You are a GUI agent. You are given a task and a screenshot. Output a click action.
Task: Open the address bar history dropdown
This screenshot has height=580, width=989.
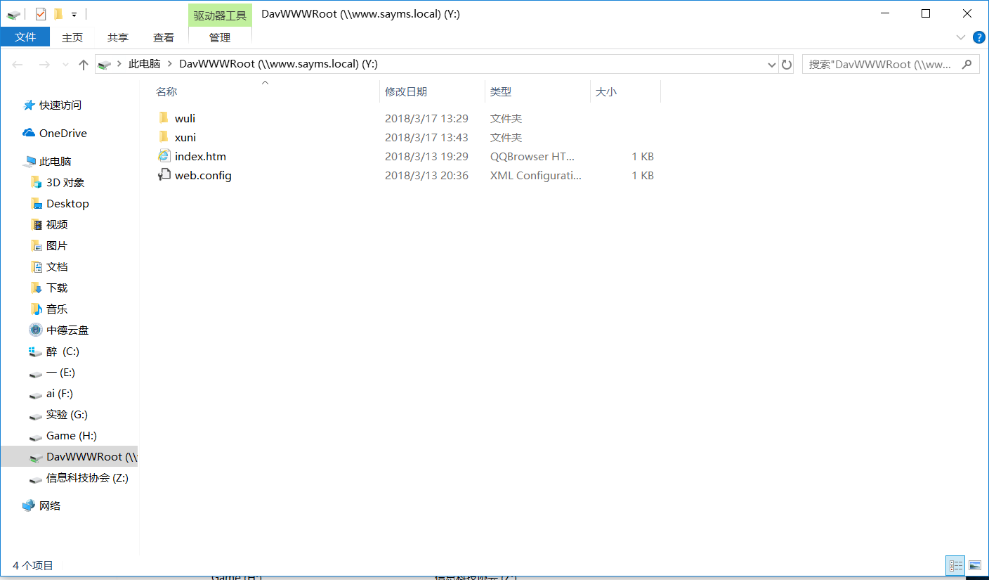pyautogui.click(x=772, y=65)
